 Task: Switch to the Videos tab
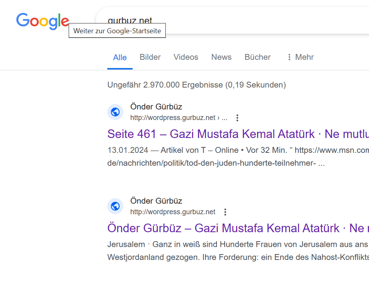(186, 57)
